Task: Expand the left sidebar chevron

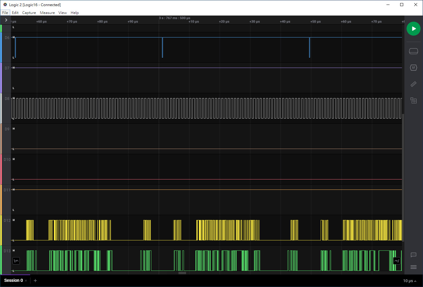Action: tap(6, 20)
